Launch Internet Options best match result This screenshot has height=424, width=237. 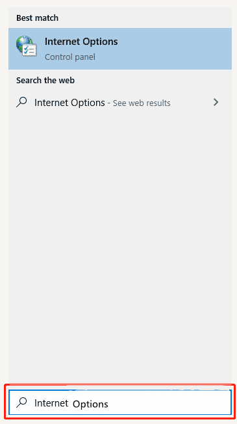click(120, 49)
